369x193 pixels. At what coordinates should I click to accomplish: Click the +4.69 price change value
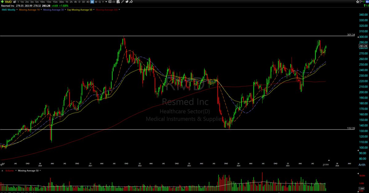pos(55,6)
